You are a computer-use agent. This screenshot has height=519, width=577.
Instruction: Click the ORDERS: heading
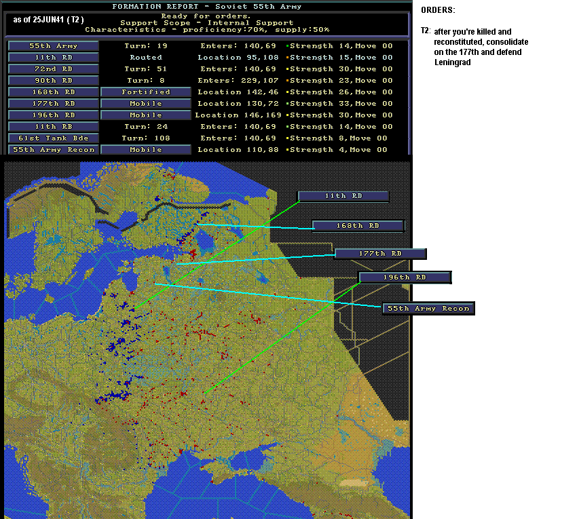tap(438, 10)
